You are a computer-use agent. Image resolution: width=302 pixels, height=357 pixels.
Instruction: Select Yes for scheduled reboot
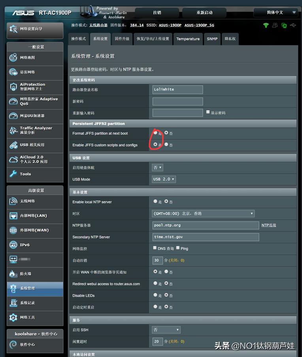pos(155,306)
